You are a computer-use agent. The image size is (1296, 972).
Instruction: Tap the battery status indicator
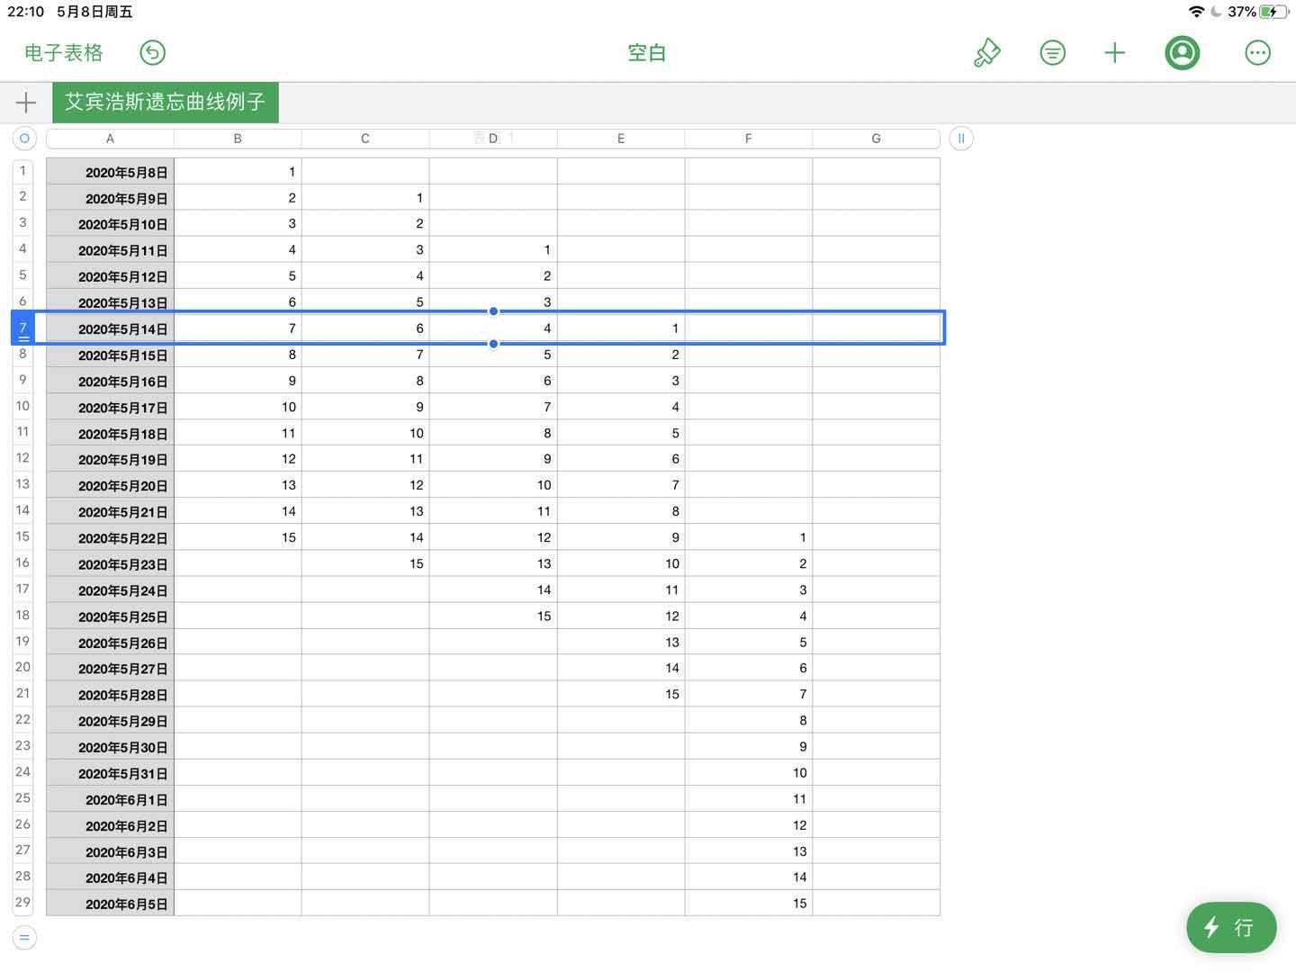[1273, 12]
